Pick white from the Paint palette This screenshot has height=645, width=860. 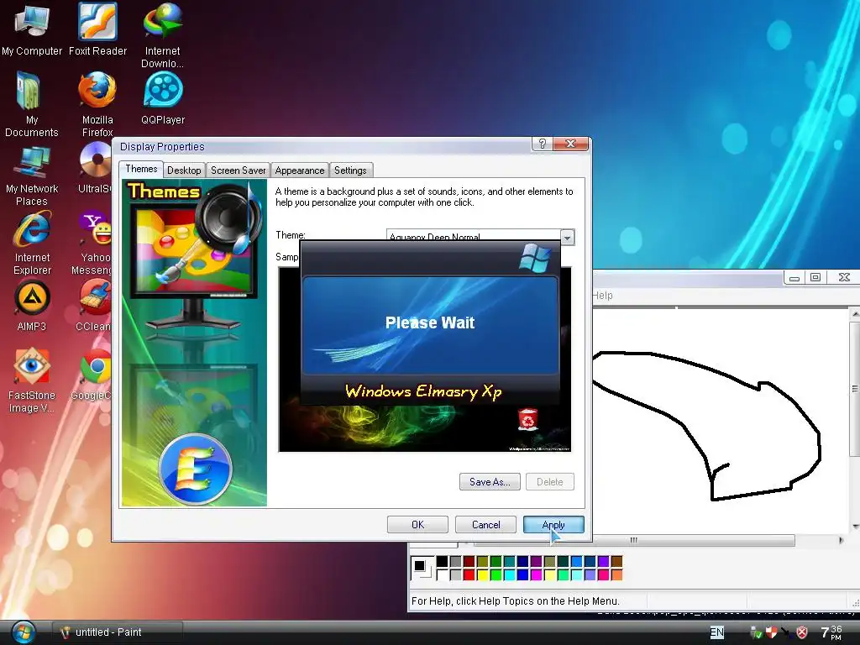click(442, 574)
